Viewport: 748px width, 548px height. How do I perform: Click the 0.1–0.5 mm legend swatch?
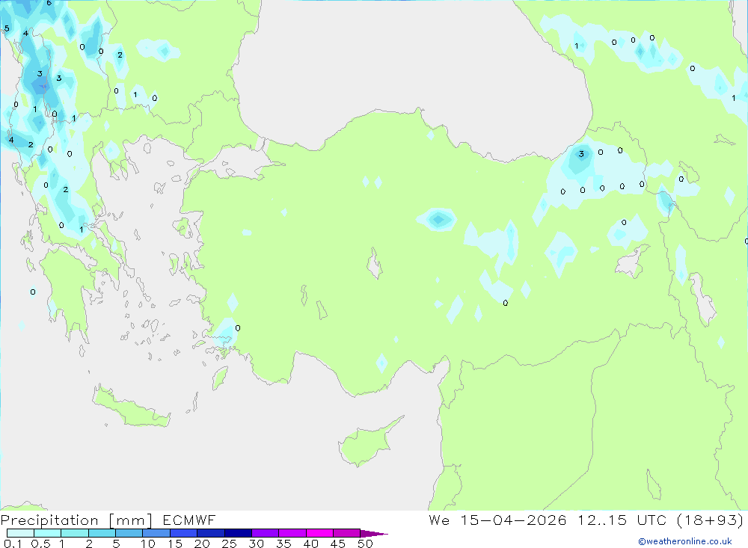pyautogui.click(x=20, y=533)
